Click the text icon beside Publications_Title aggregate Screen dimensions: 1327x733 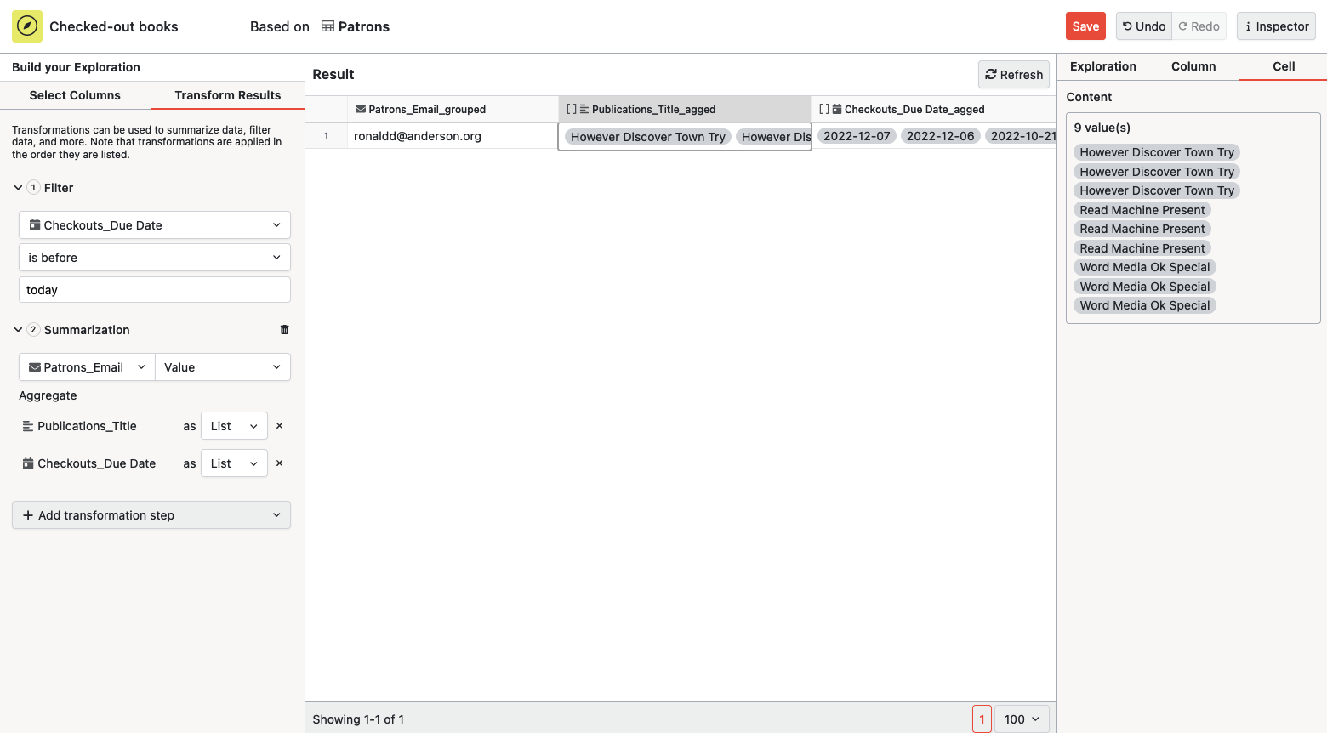pos(28,426)
